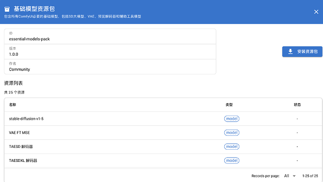This screenshot has height=182, width=323.
Task: Click the ID field essential-models-pack
Action: coord(110,36)
